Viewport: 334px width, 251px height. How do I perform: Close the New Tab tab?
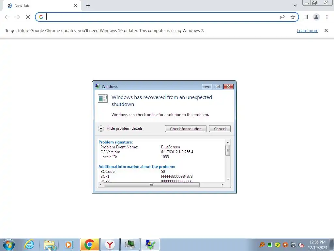76,6
